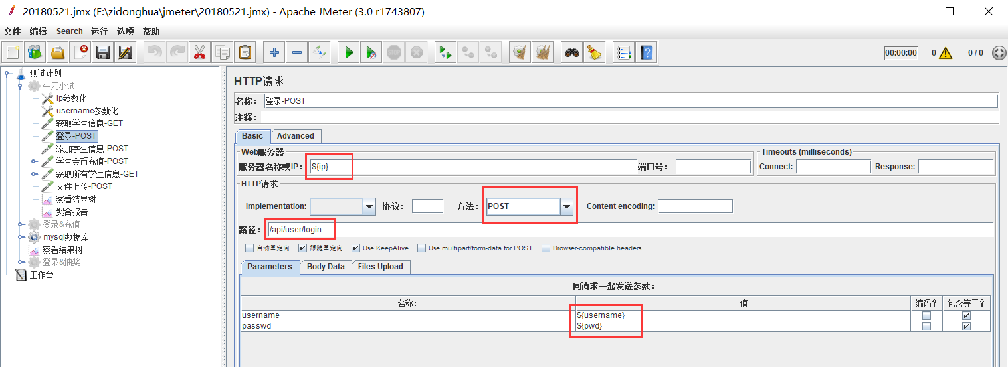
Task: Toggle 包含等于 checkbox for passwd row
Action: point(966,327)
